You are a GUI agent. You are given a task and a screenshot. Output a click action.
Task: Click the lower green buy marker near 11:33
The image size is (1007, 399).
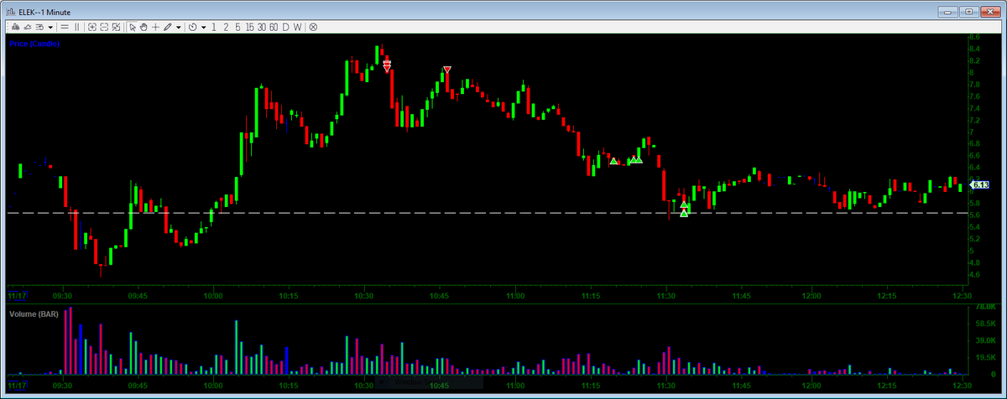pos(684,213)
